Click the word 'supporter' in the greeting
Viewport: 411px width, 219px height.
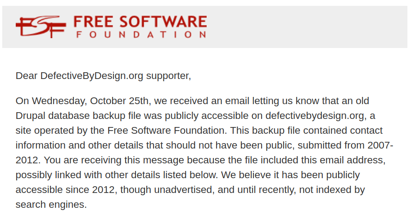point(168,76)
